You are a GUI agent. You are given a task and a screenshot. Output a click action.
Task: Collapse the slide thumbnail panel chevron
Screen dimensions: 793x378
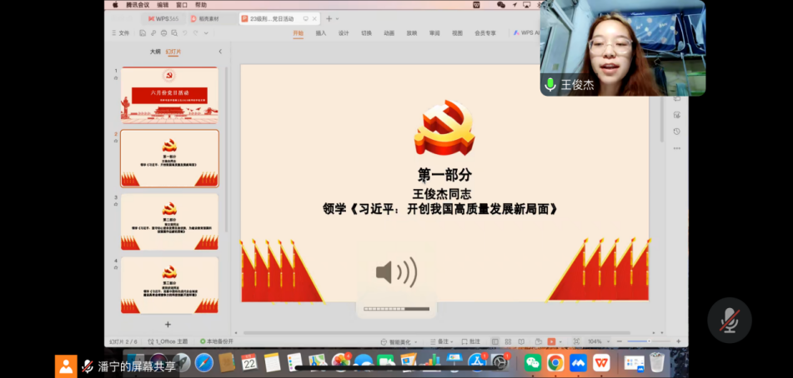click(x=220, y=52)
